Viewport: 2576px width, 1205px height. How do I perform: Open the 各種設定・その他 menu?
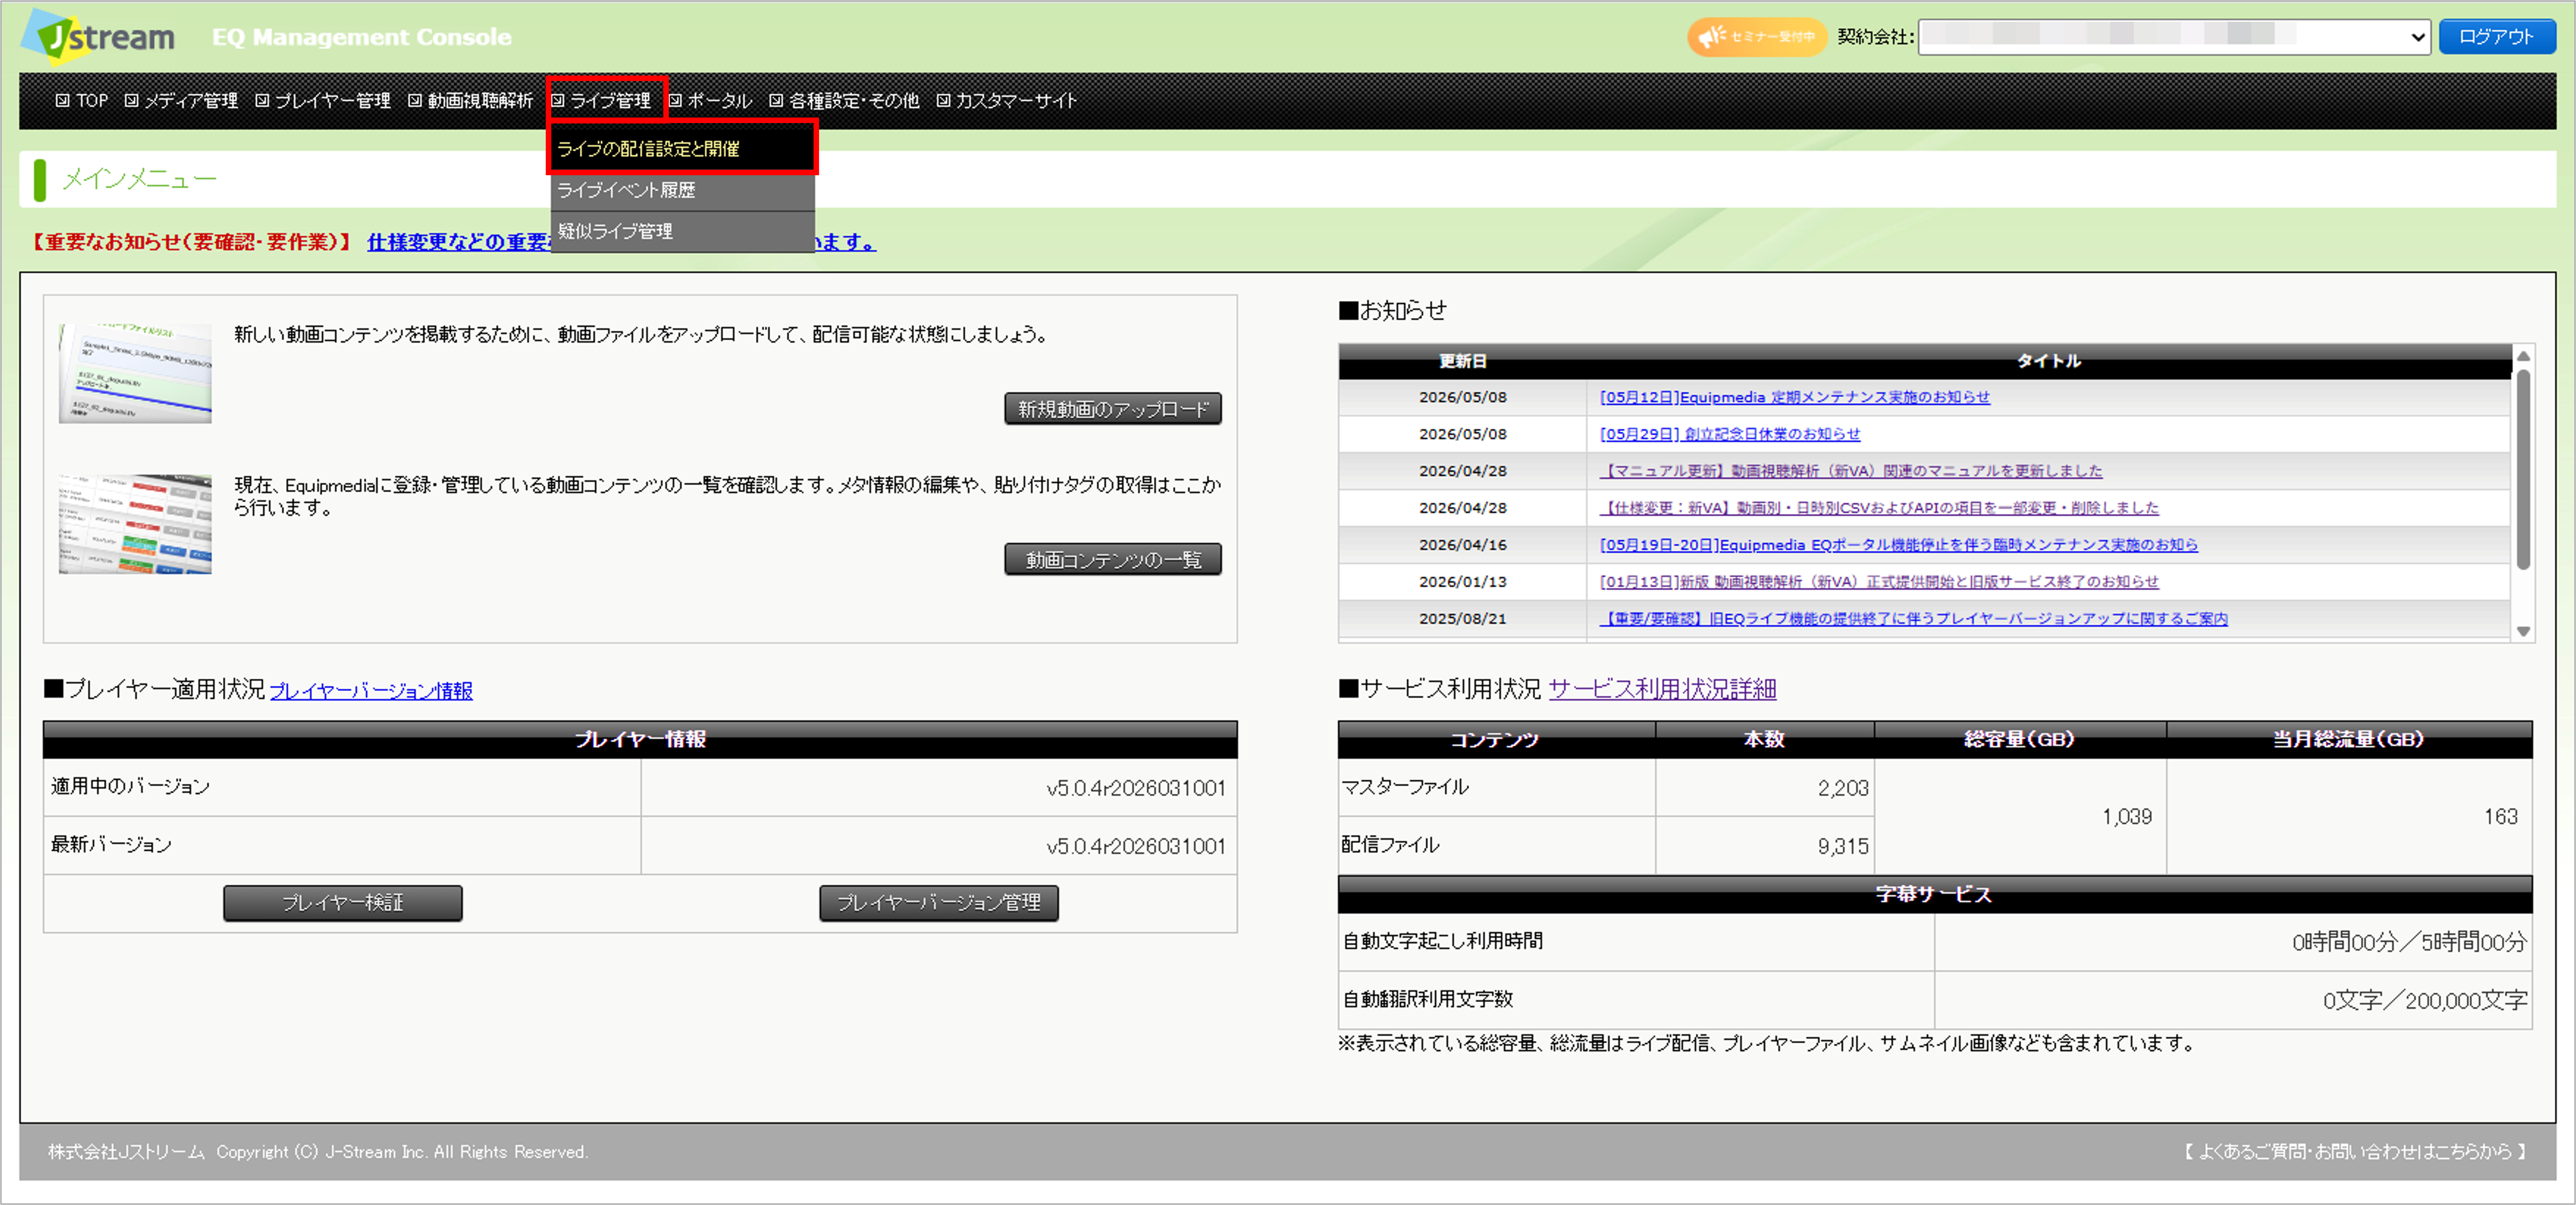click(x=844, y=100)
